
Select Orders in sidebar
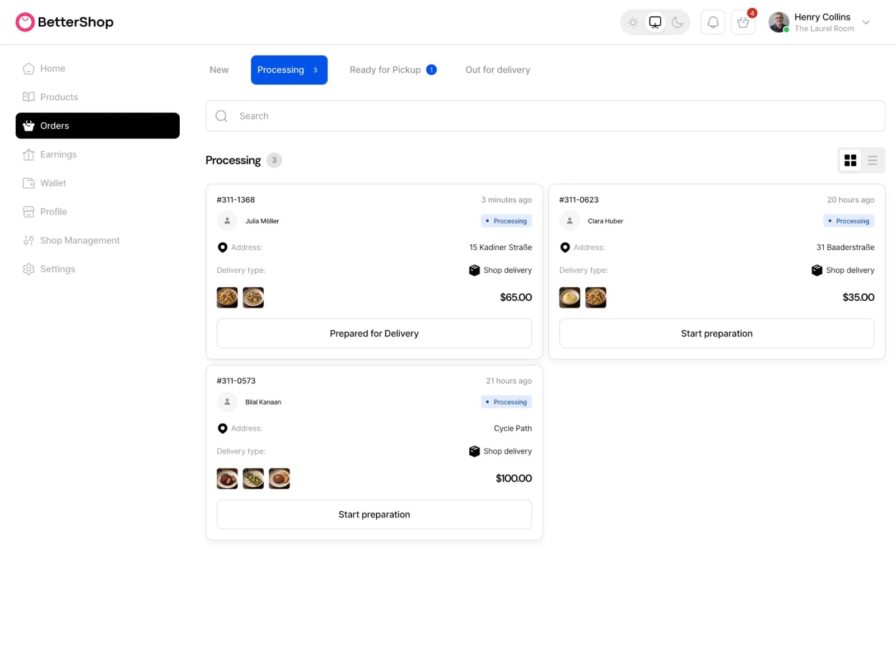click(x=97, y=125)
